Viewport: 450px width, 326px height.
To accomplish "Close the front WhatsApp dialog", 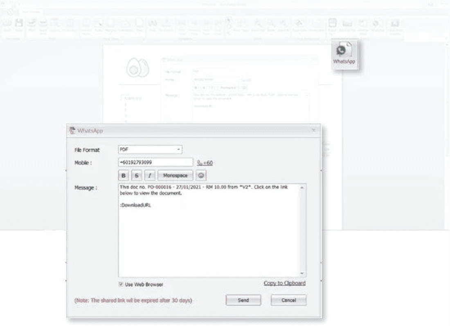I will pyautogui.click(x=314, y=130).
